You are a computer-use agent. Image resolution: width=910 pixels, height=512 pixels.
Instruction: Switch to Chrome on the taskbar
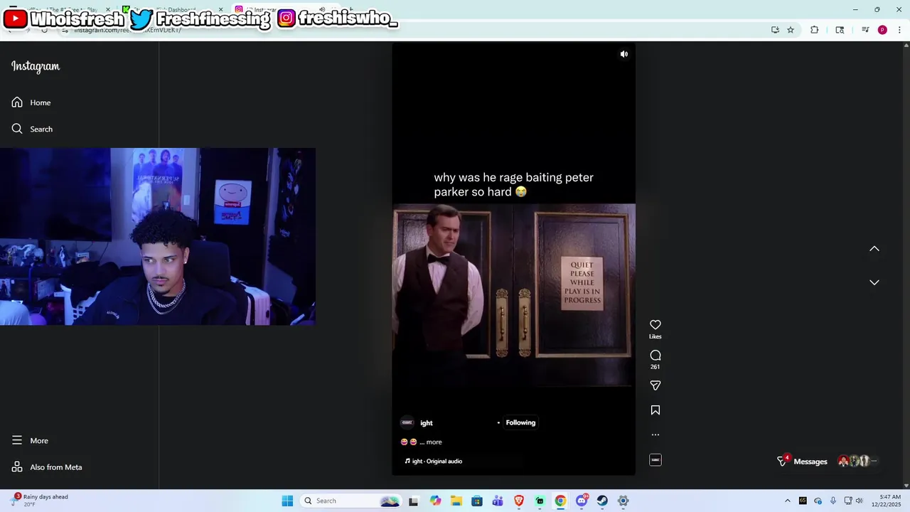(x=560, y=501)
